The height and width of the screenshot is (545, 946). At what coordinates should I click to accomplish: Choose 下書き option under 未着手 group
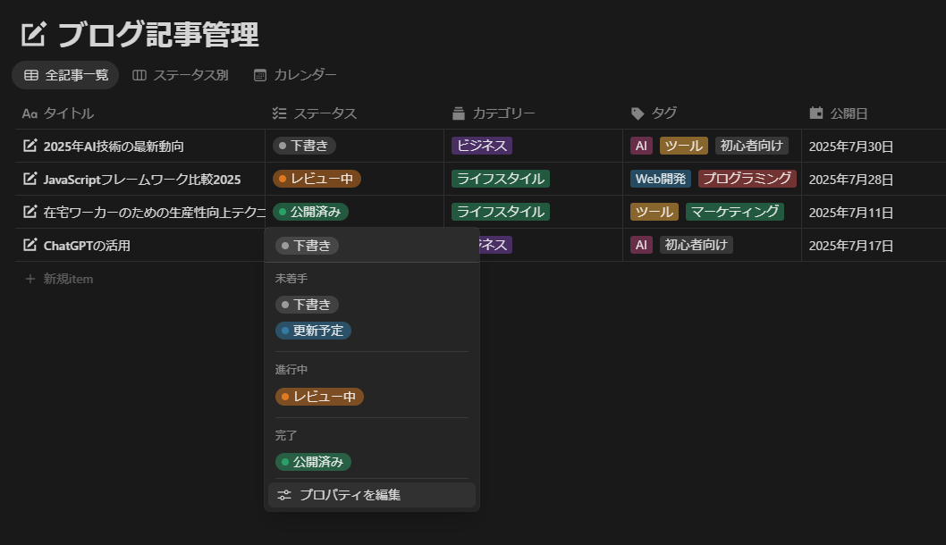point(307,305)
